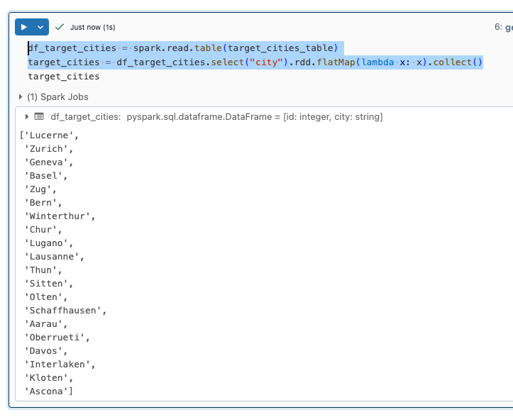The height and width of the screenshot is (417, 513).
Task: Expand the df_target_cities DataFrame schema
Action: pos(27,116)
